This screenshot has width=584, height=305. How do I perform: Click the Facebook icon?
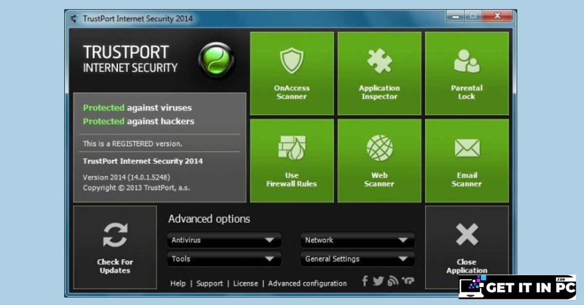(x=365, y=281)
